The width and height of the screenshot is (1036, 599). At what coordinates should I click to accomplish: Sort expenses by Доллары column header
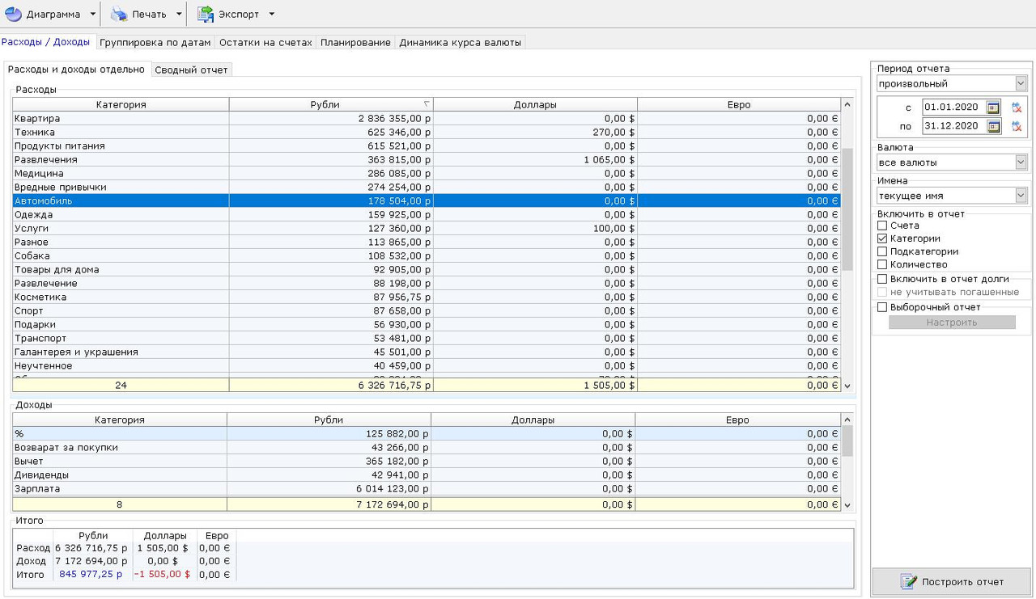535,104
